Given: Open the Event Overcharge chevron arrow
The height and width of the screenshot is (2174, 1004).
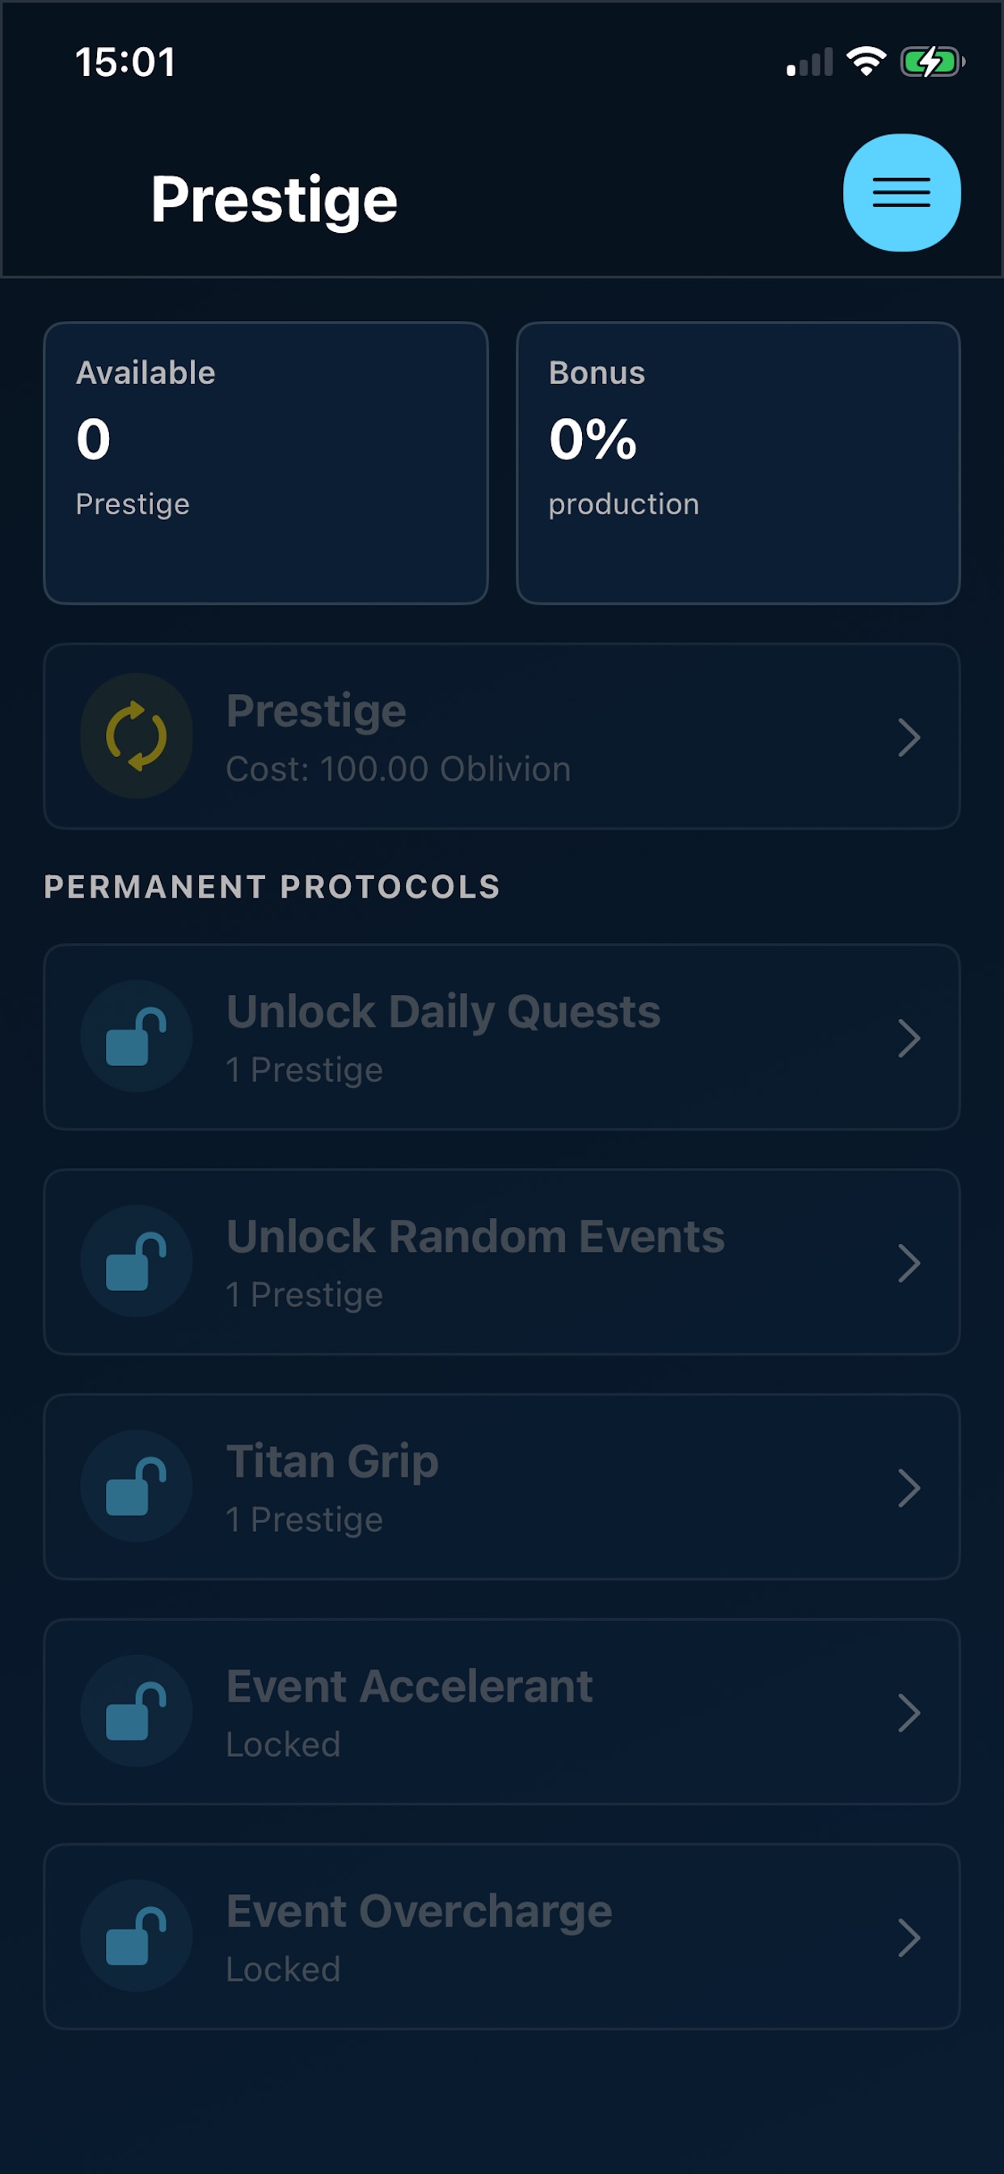Looking at the screenshot, I should click(x=909, y=1938).
